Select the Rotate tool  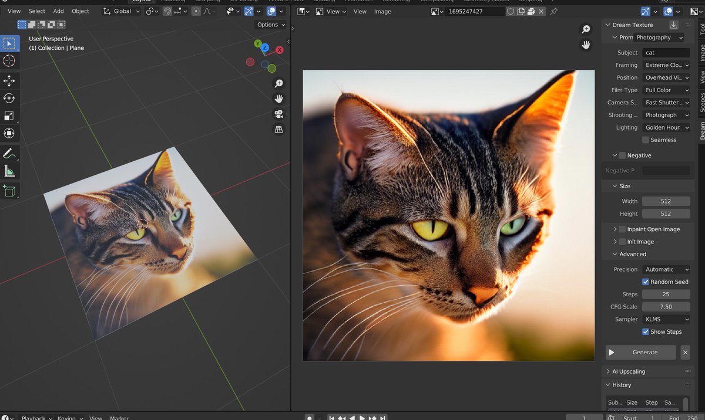pos(9,99)
